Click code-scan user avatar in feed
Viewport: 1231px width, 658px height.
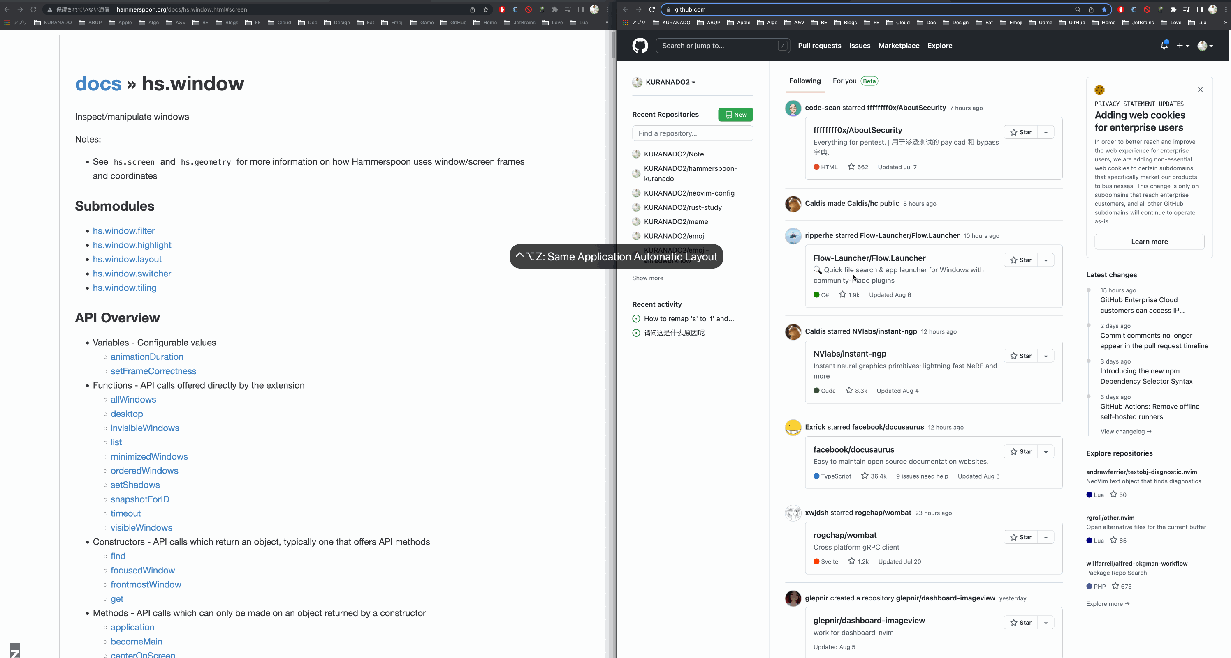click(793, 108)
